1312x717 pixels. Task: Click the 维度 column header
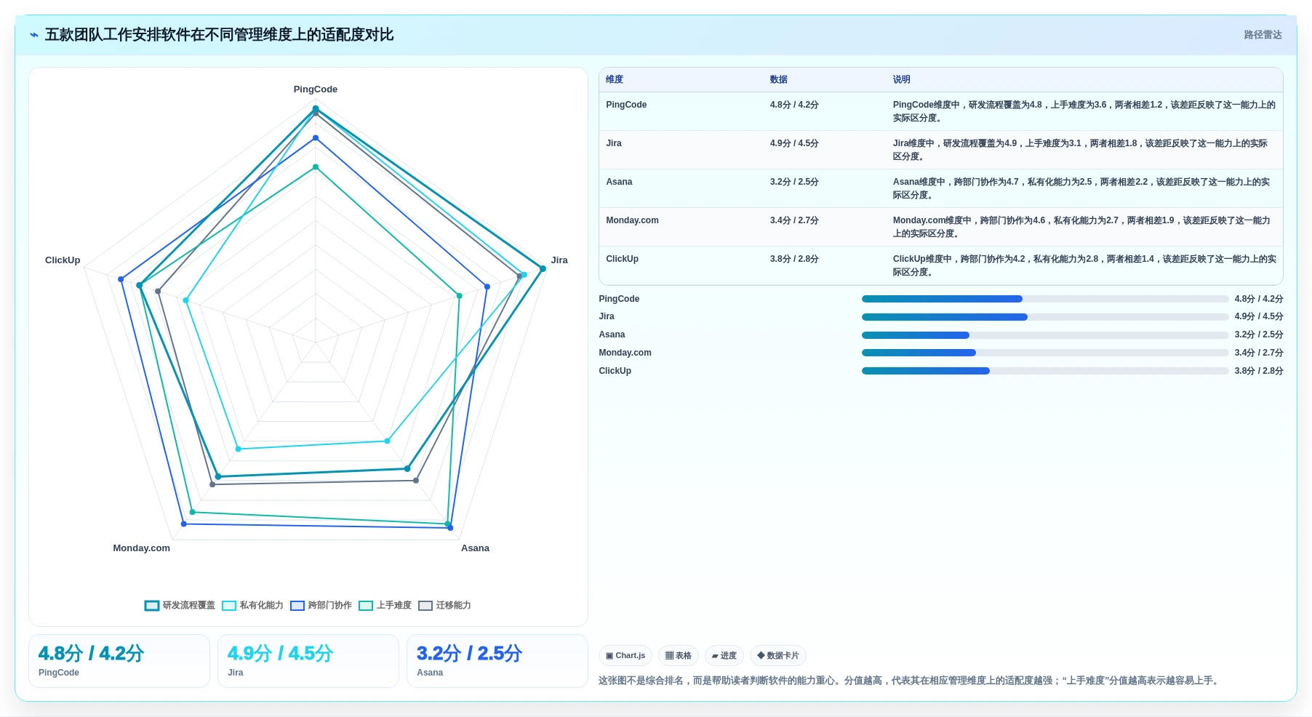[615, 79]
